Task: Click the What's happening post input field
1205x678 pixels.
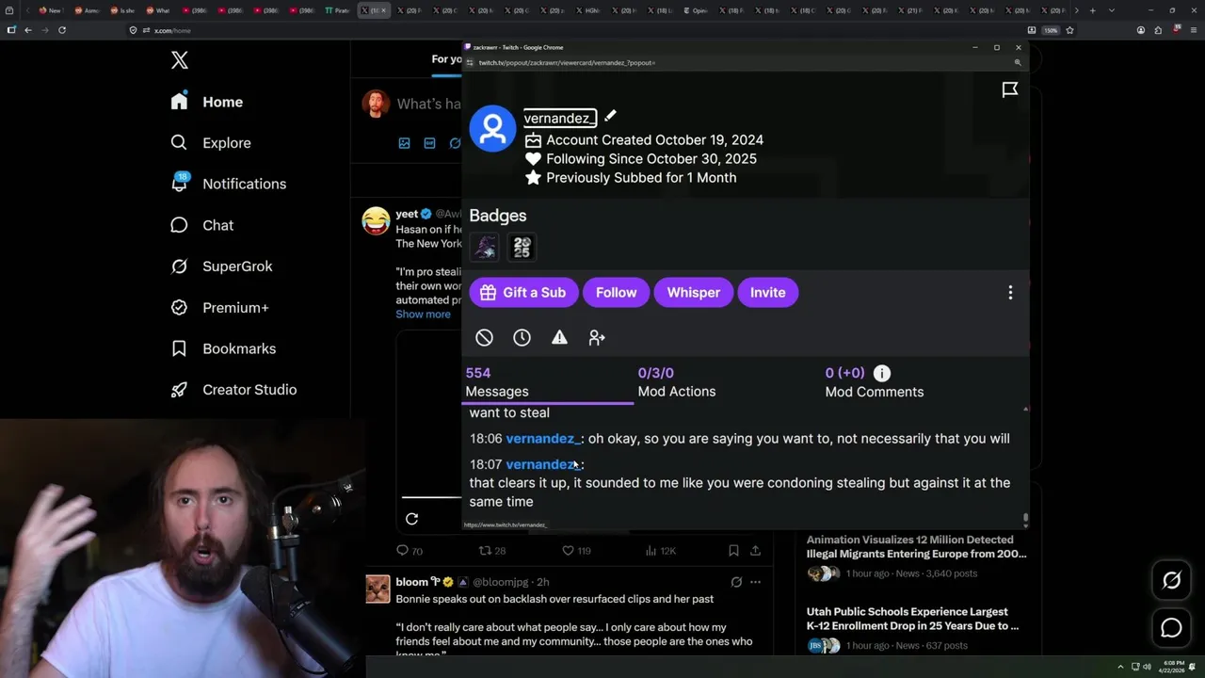Action: (428, 104)
